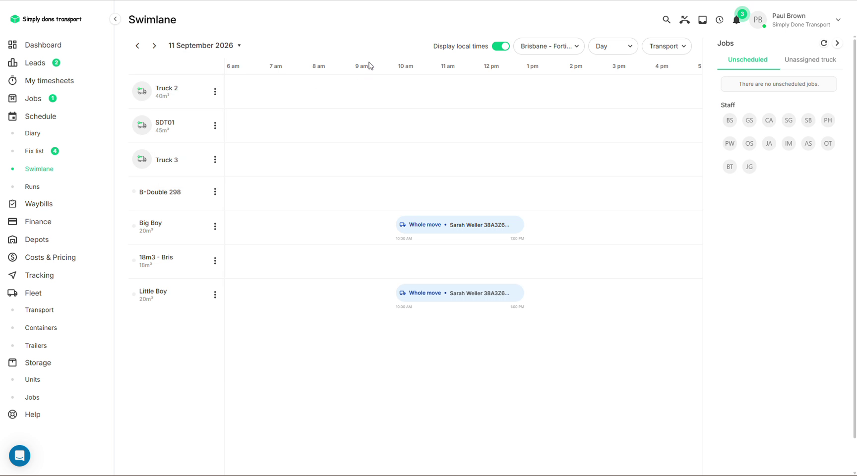Open Truck 3 options menu
857x476 pixels.
tap(215, 160)
